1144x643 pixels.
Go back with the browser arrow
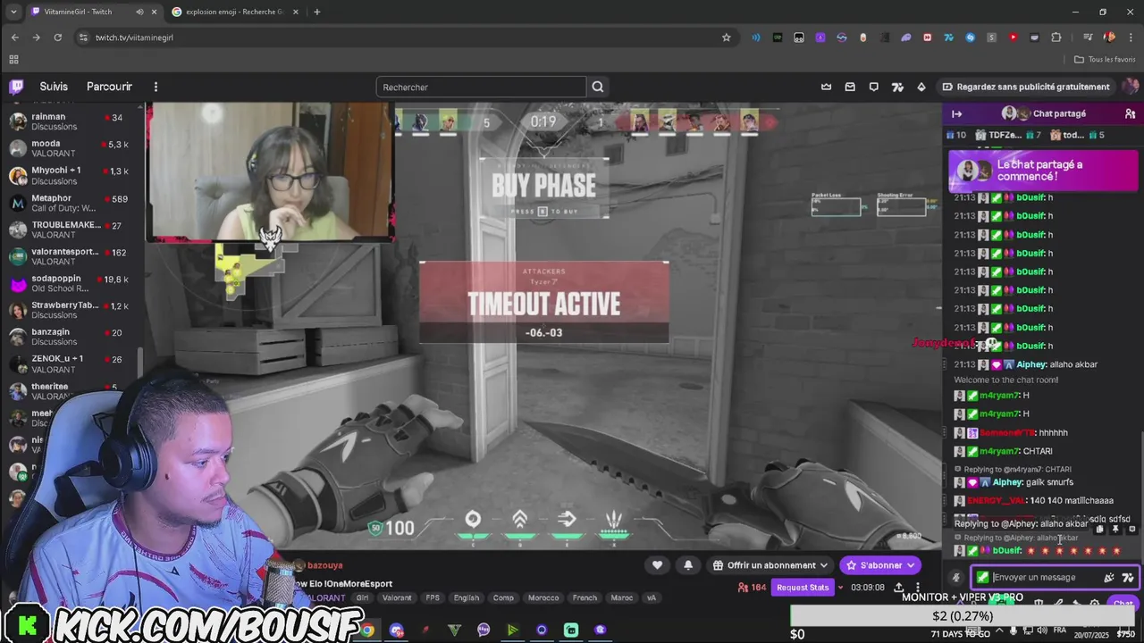(x=14, y=38)
